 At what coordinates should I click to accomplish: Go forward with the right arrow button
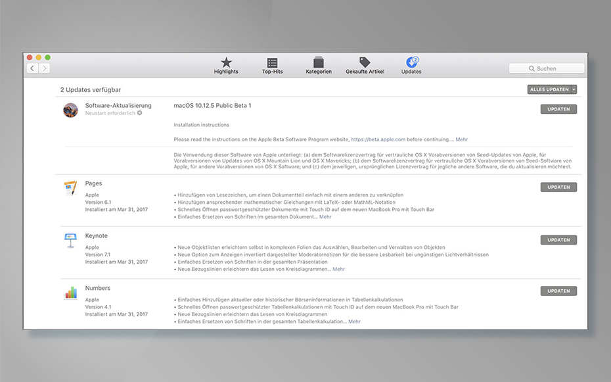point(45,68)
